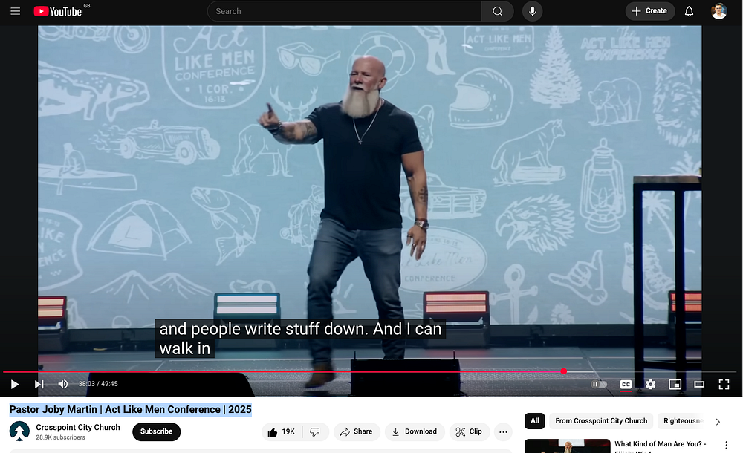Subscribe to Crosspoint City Church
The image size is (743, 453).
click(156, 431)
